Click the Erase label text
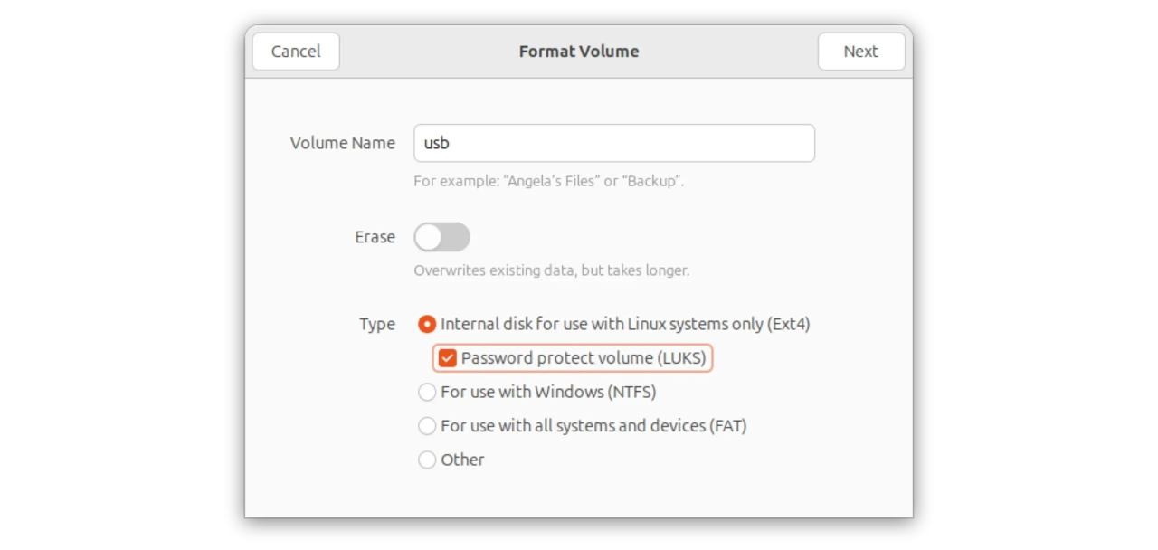Screen dimensions: 1158x550 375,237
